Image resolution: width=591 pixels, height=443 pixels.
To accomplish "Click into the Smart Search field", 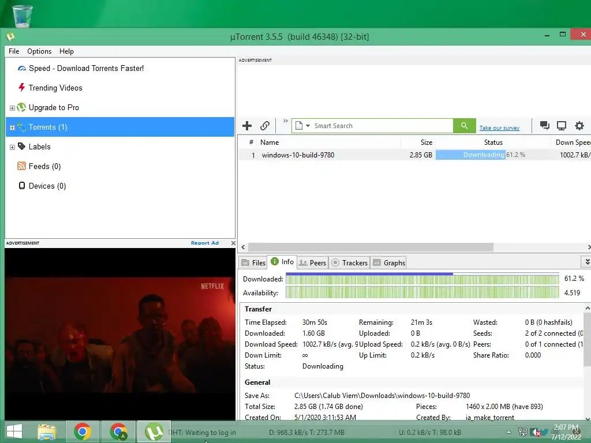I will [x=383, y=126].
